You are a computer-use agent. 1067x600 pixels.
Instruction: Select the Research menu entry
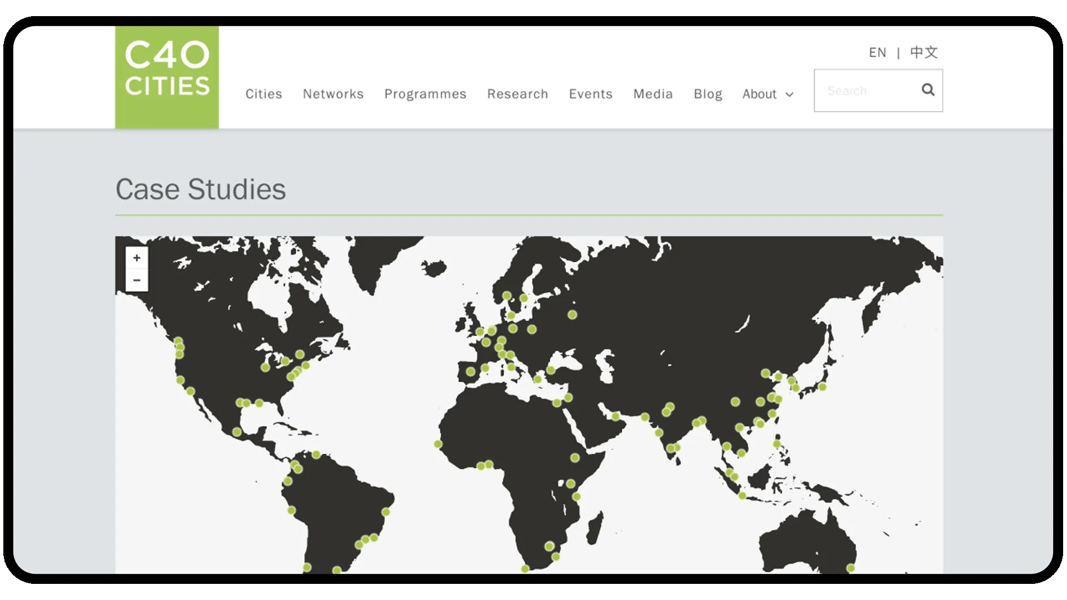pos(517,94)
